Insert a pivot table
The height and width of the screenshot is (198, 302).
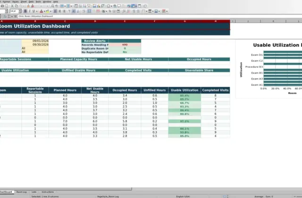tap(103, 6)
